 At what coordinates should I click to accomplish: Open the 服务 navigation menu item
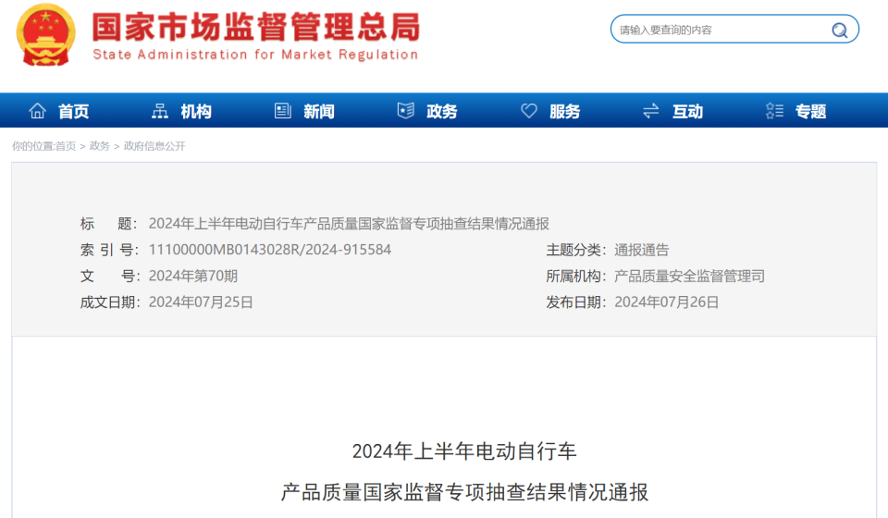[565, 111]
